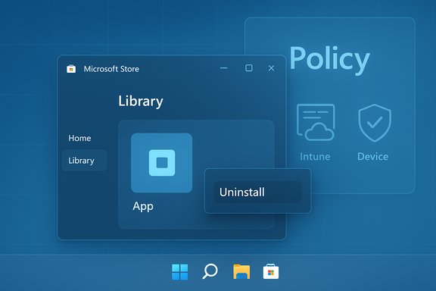This screenshot has height=291, width=436.
Task: Close the Microsoft Store window
Action: (272, 68)
